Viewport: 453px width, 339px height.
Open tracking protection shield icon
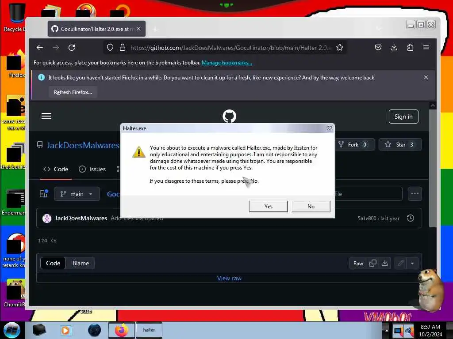click(x=110, y=48)
